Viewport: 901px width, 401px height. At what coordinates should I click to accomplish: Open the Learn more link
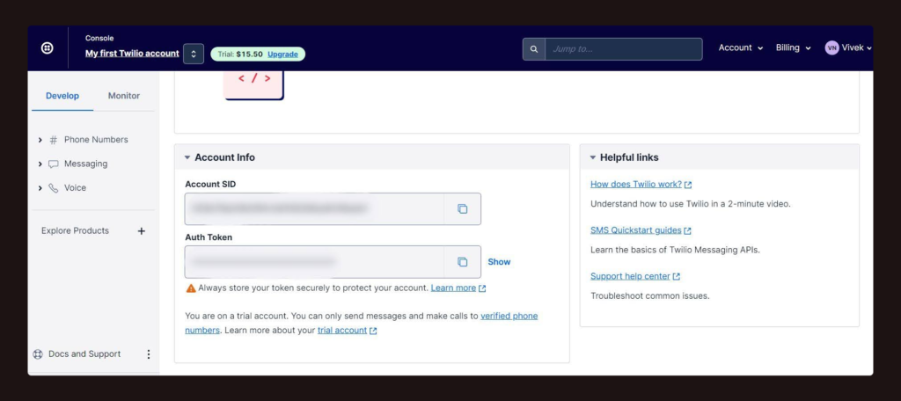coord(453,288)
